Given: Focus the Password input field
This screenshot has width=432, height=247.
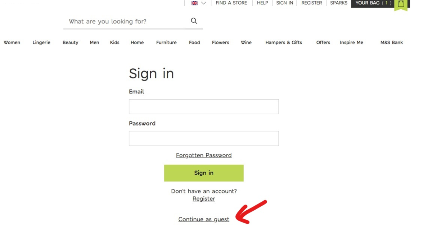Looking at the screenshot, I should [204, 138].
